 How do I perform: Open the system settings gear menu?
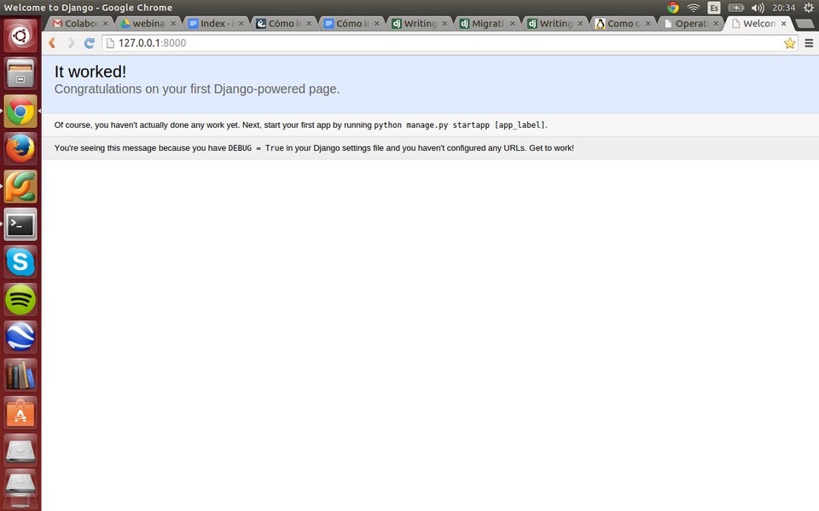click(808, 8)
